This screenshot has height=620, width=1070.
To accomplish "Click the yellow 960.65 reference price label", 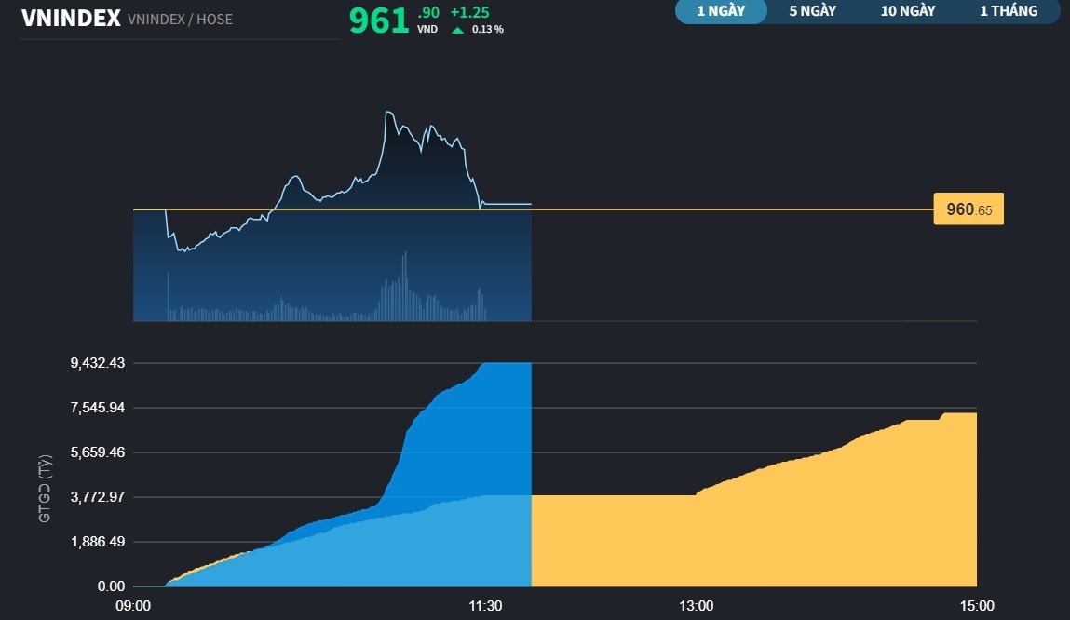I will [968, 209].
